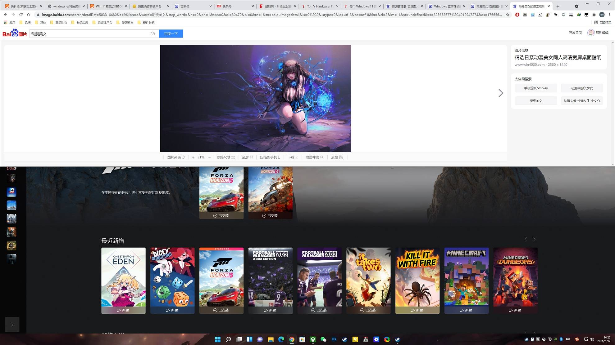Enter 全屏 fullscreen mode
Viewport: 615px width, 345px height.
click(247, 157)
